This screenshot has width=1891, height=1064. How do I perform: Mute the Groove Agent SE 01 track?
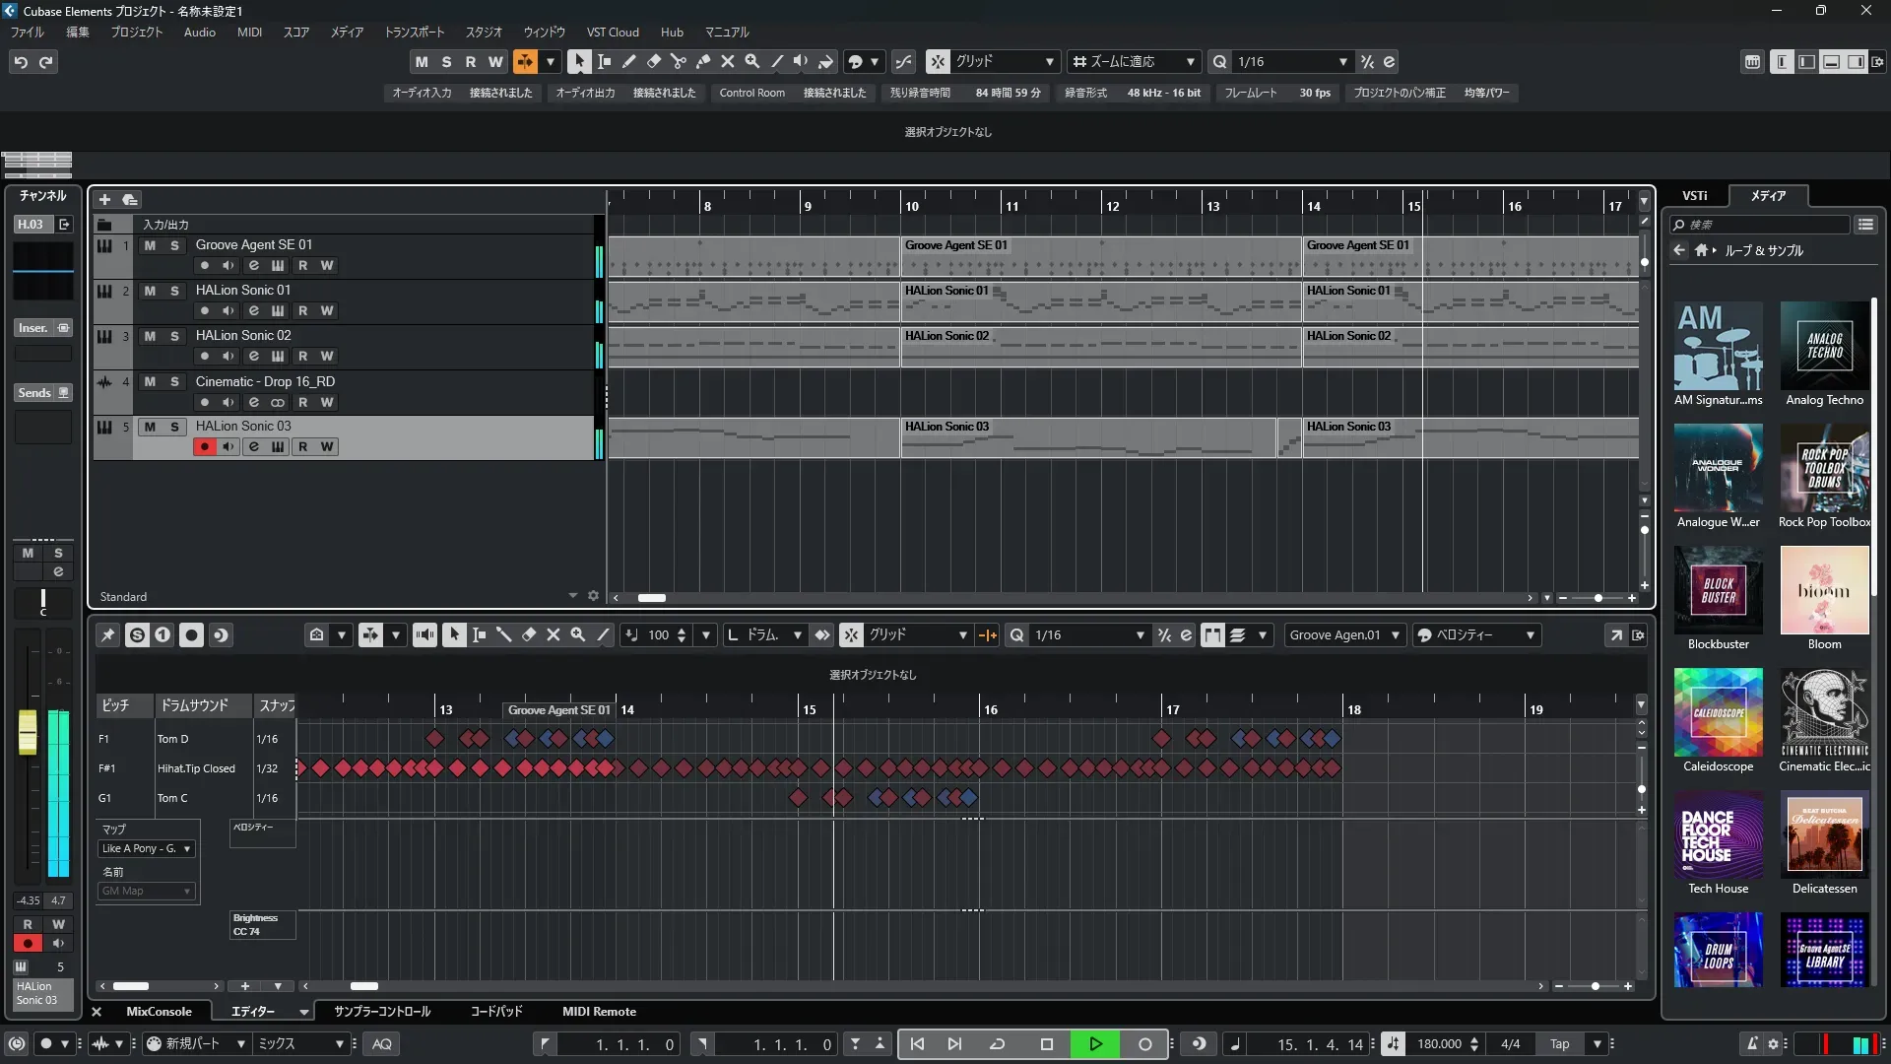150,245
